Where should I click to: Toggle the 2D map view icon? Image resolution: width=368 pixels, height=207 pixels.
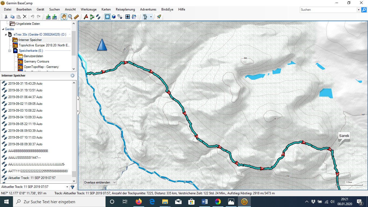pos(107,17)
